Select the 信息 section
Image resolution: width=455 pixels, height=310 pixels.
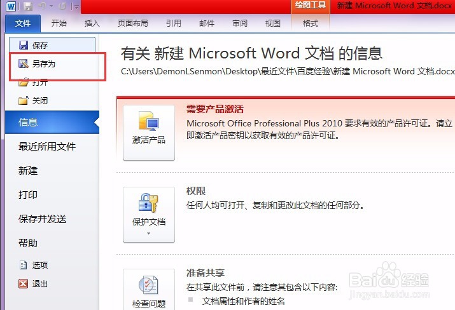[52, 122]
